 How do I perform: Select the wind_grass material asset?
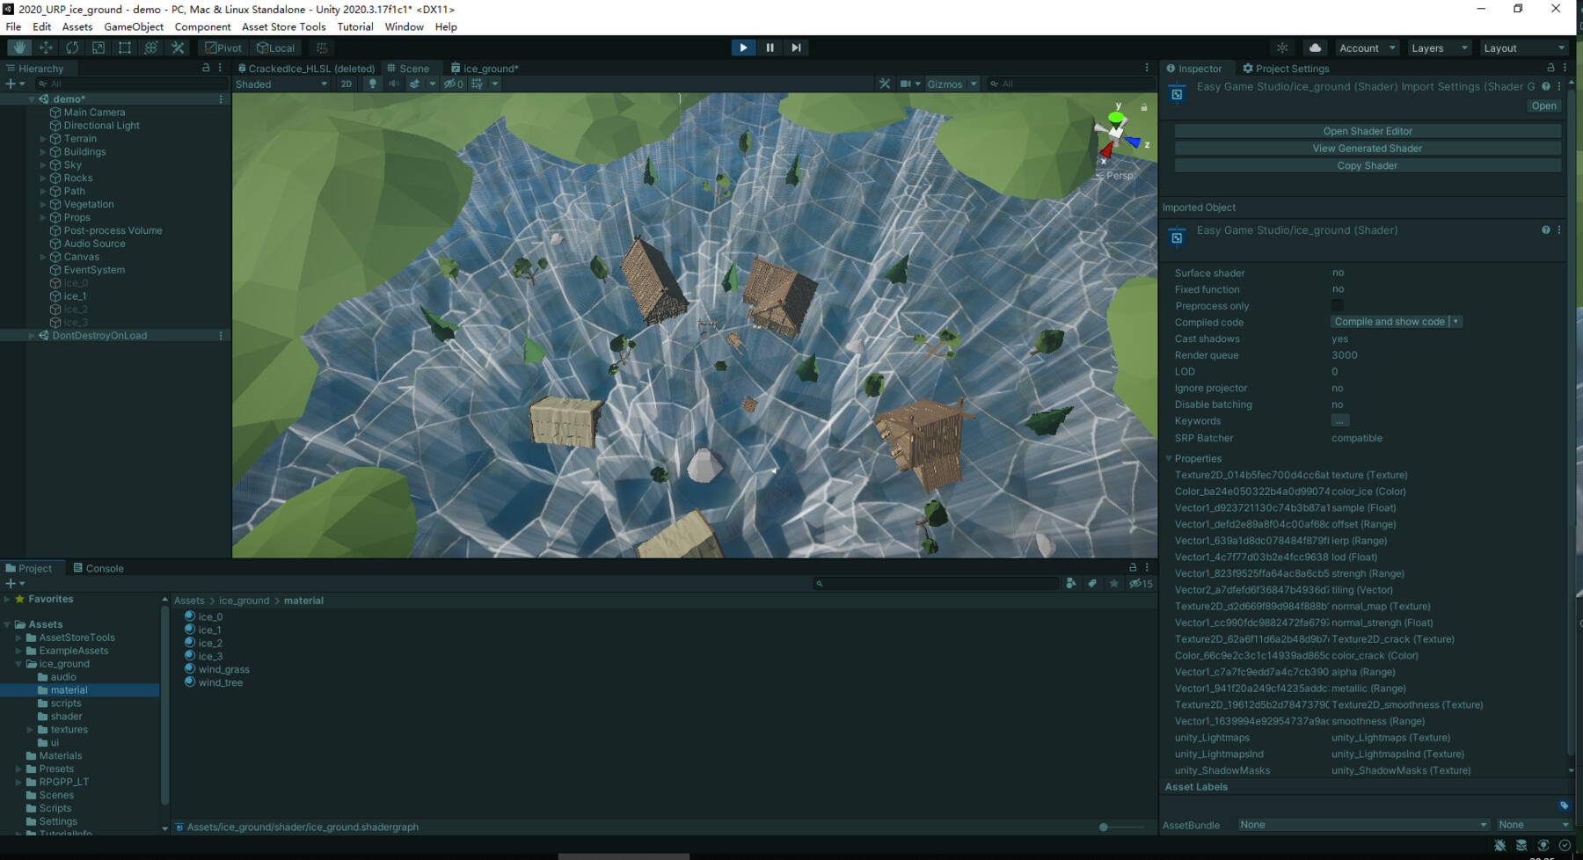point(223,670)
